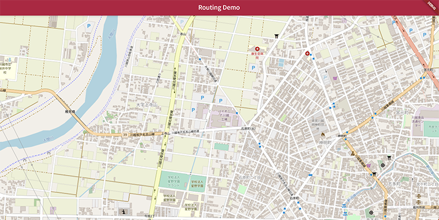Click the purple shopping cart icon below the red medical marker
The height and width of the screenshot is (220, 439).
point(335,79)
